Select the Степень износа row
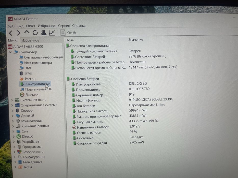 pos(87,133)
